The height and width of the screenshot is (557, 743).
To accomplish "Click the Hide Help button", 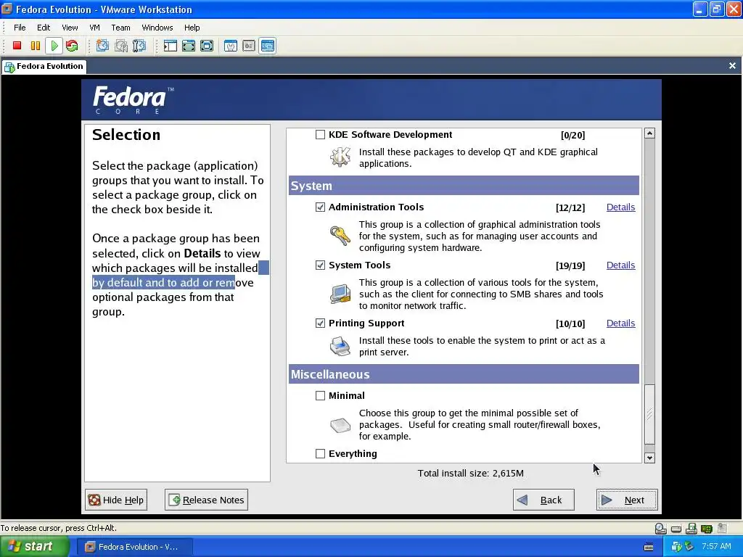I will click(x=116, y=500).
